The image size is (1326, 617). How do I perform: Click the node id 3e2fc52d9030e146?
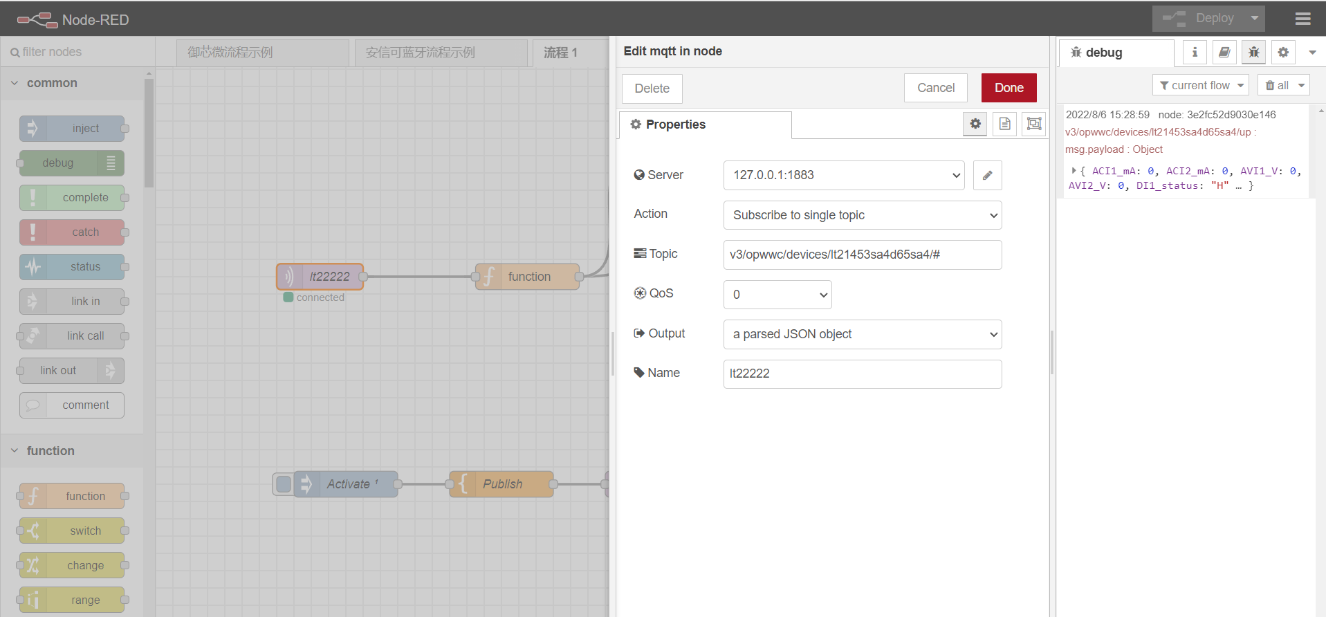[x=1217, y=115]
